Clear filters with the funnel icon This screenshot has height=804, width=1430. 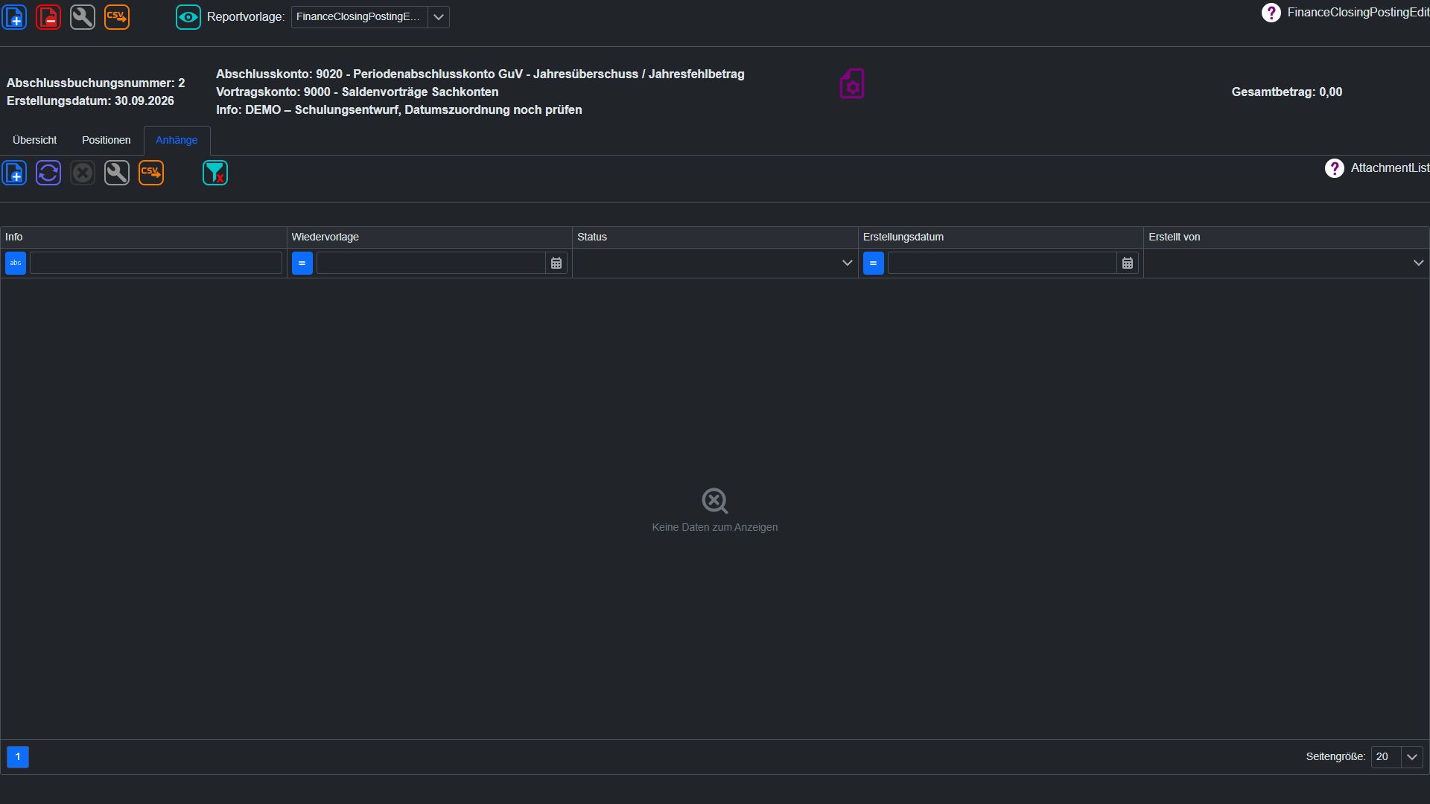(215, 173)
